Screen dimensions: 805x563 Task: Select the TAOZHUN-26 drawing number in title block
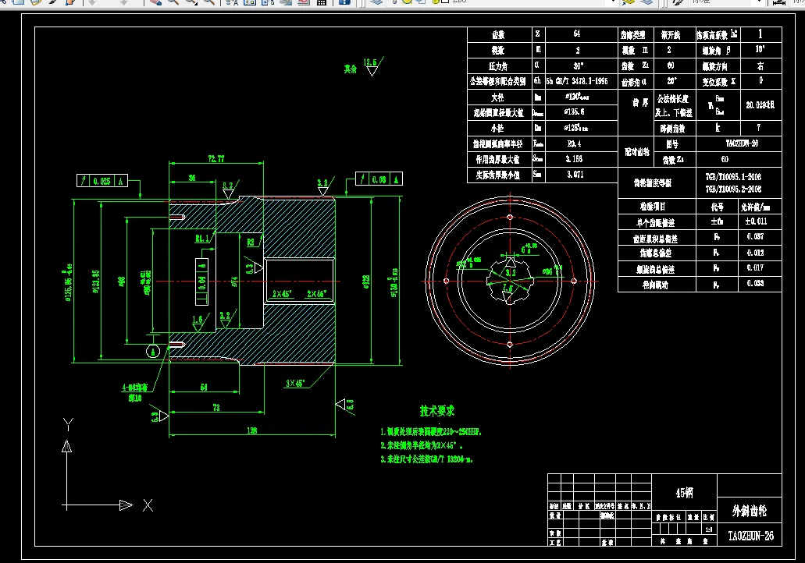tap(750, 536)
